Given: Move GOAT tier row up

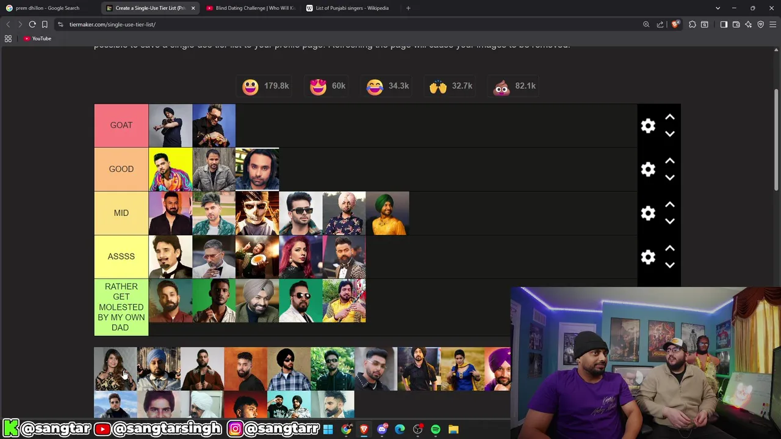Looking at the screenshot, I should tap(669, 117).
